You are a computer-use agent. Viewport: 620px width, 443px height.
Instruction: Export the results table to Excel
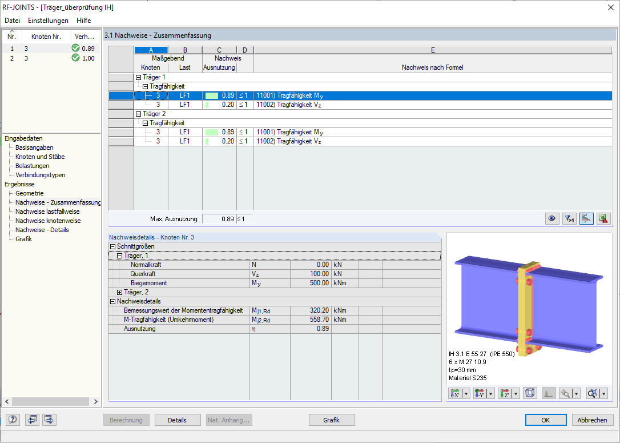(603, 218)
